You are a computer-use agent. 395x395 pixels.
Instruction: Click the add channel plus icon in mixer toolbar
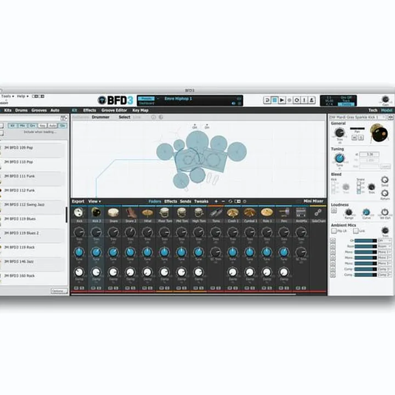[x=216, y=201]
